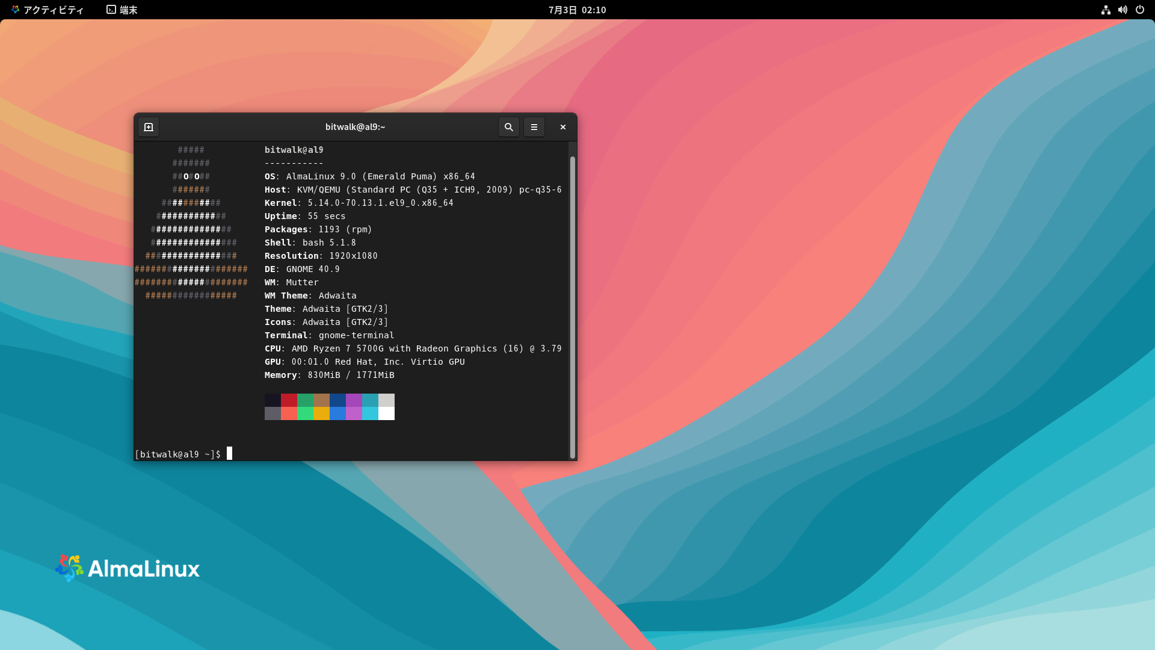Screen dimensions: 1155x650
Task: Click the terminal title bitwalk@al9:~
Action: [355, 127]
